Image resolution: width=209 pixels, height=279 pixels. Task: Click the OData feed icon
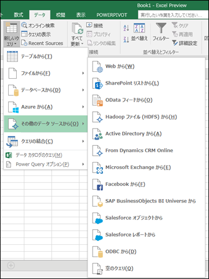[x=97, y=100]
